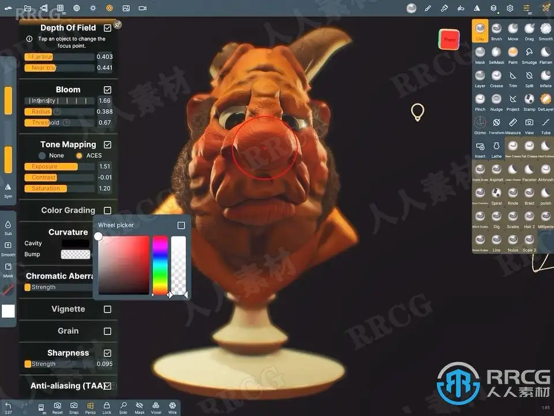Open the Measure tool
The width and height of the screenshot is (554, 416).
click(x=512, y=125)
